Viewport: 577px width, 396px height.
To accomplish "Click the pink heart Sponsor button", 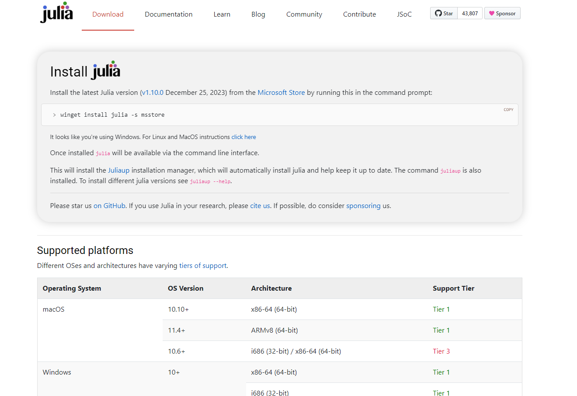I will (x=502, y=14).
